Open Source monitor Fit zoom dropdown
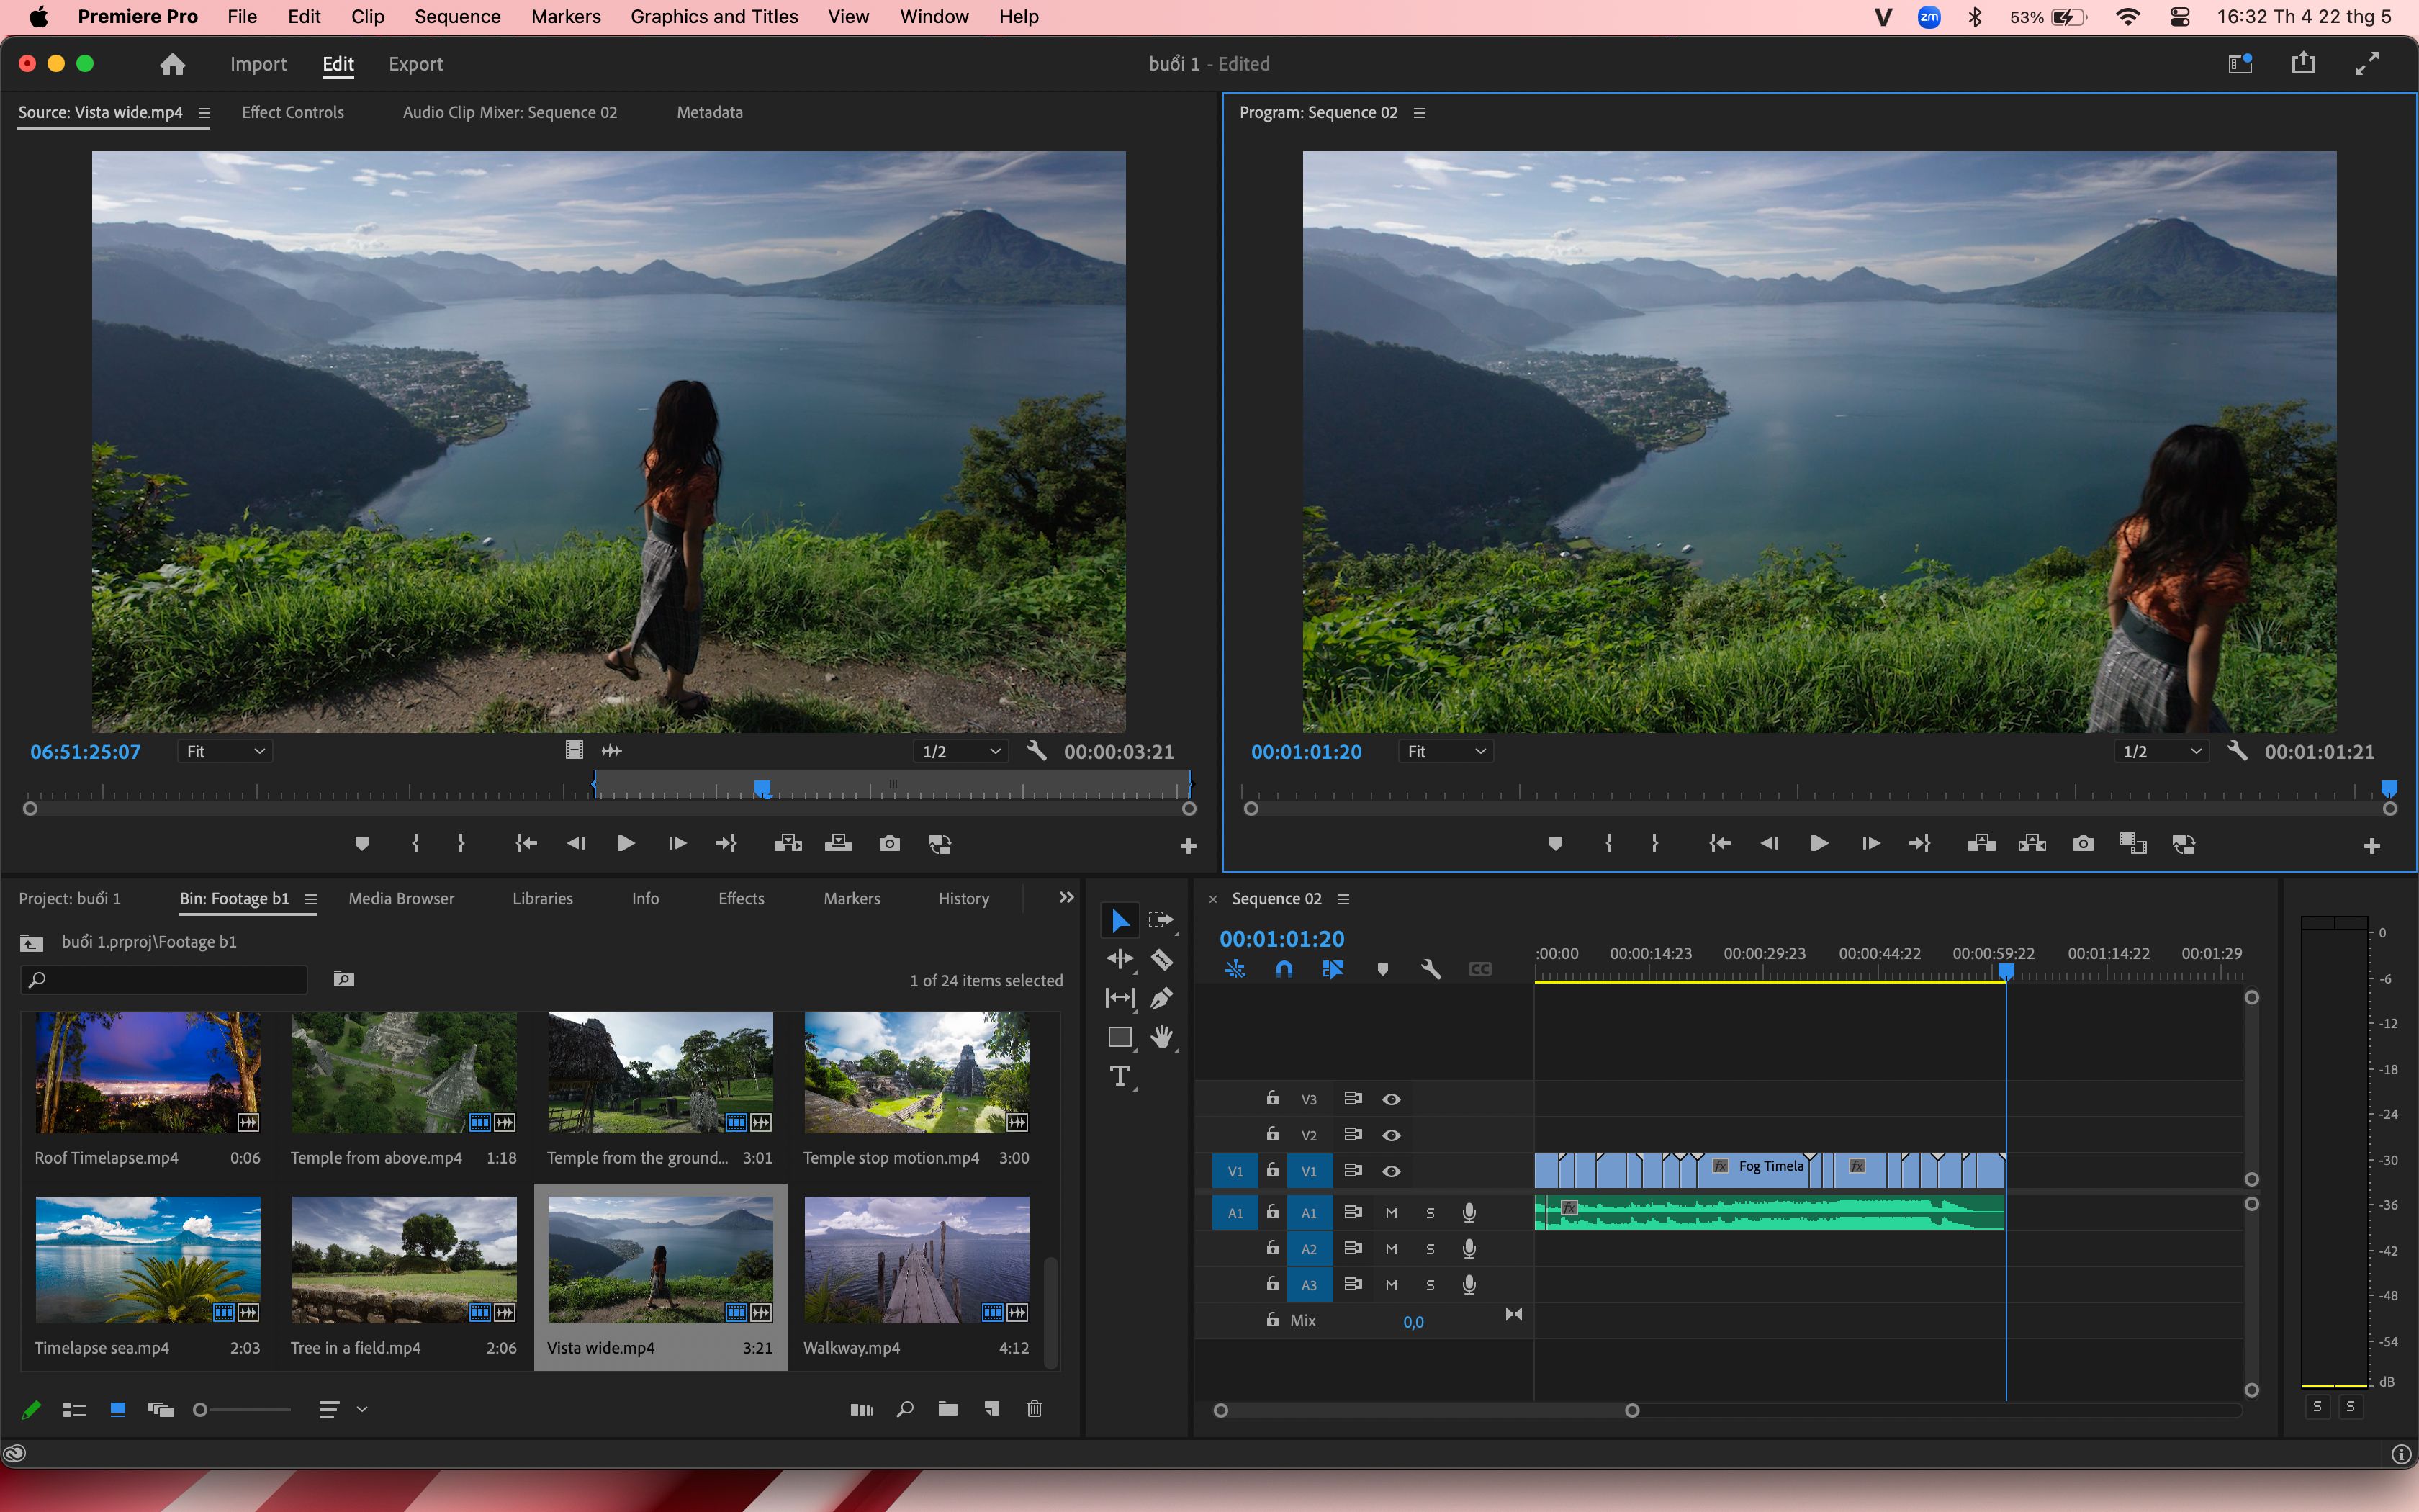Viewport: 2419px width, 1512px height. point(225,751)
